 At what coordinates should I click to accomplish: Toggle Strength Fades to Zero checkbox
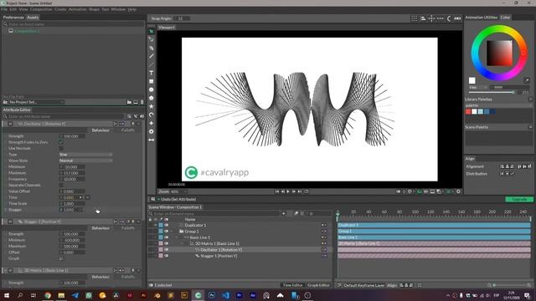61,142
